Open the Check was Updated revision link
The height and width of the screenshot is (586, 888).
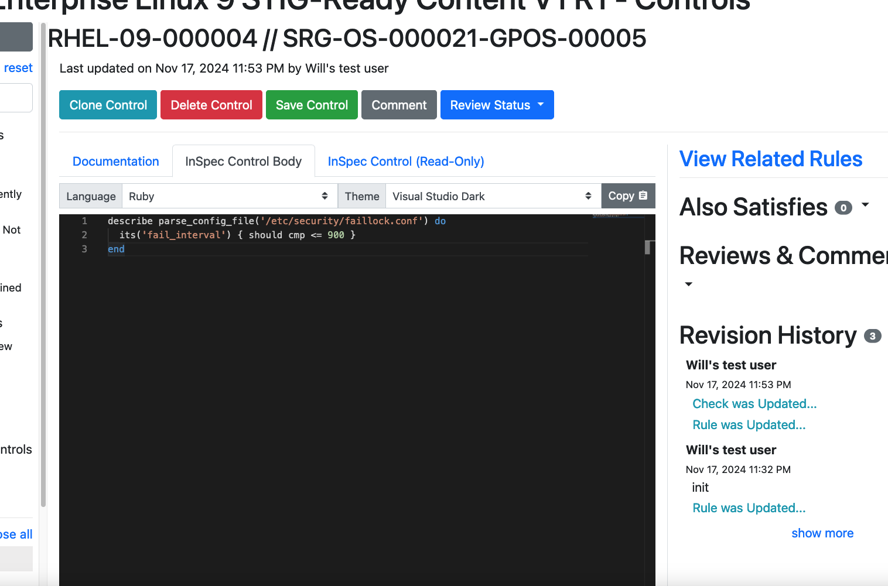[754, 404]
